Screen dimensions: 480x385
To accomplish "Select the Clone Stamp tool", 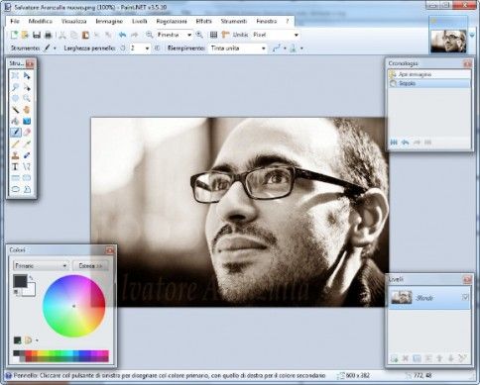I will (x=15, y=155).
